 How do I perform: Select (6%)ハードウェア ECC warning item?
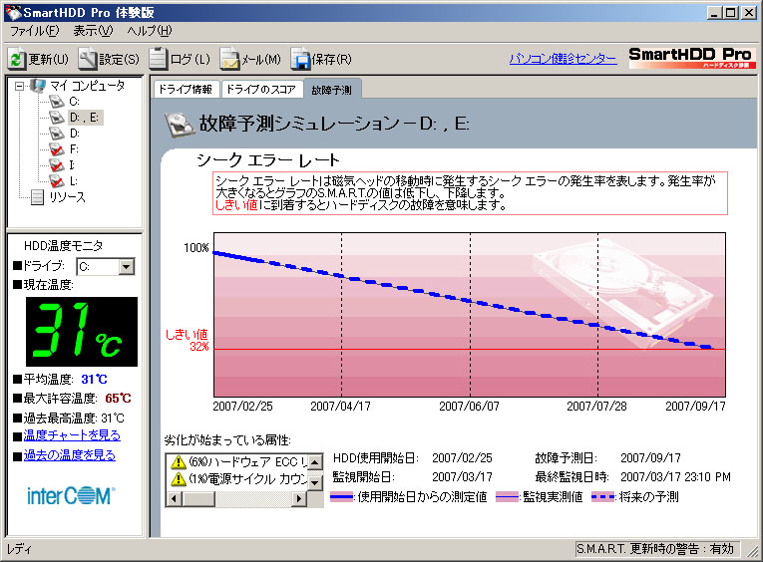(x=241, y=461)
